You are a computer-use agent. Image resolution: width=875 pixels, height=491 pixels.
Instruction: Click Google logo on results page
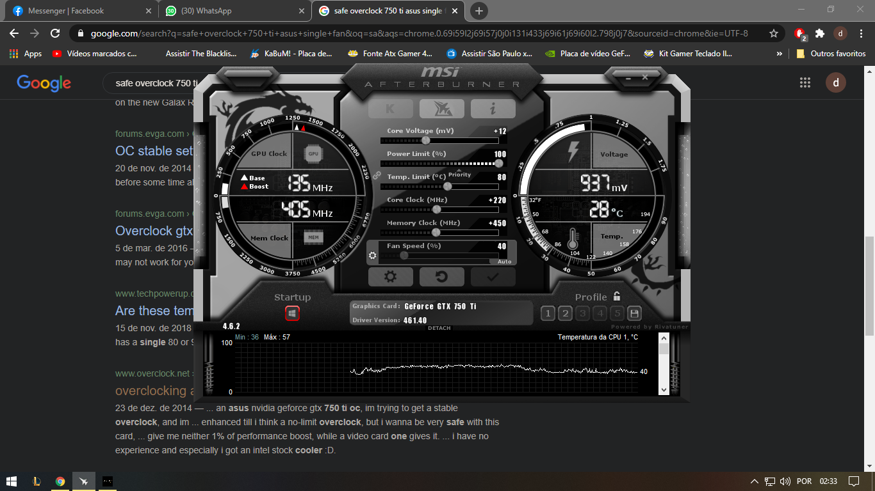44,82
